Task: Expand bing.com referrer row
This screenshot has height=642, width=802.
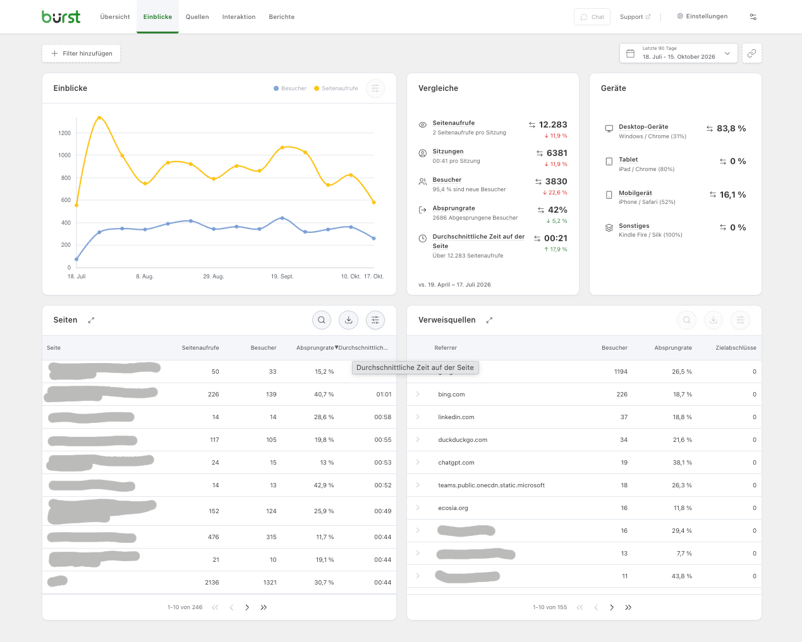Action: click(x=418, y=394)
